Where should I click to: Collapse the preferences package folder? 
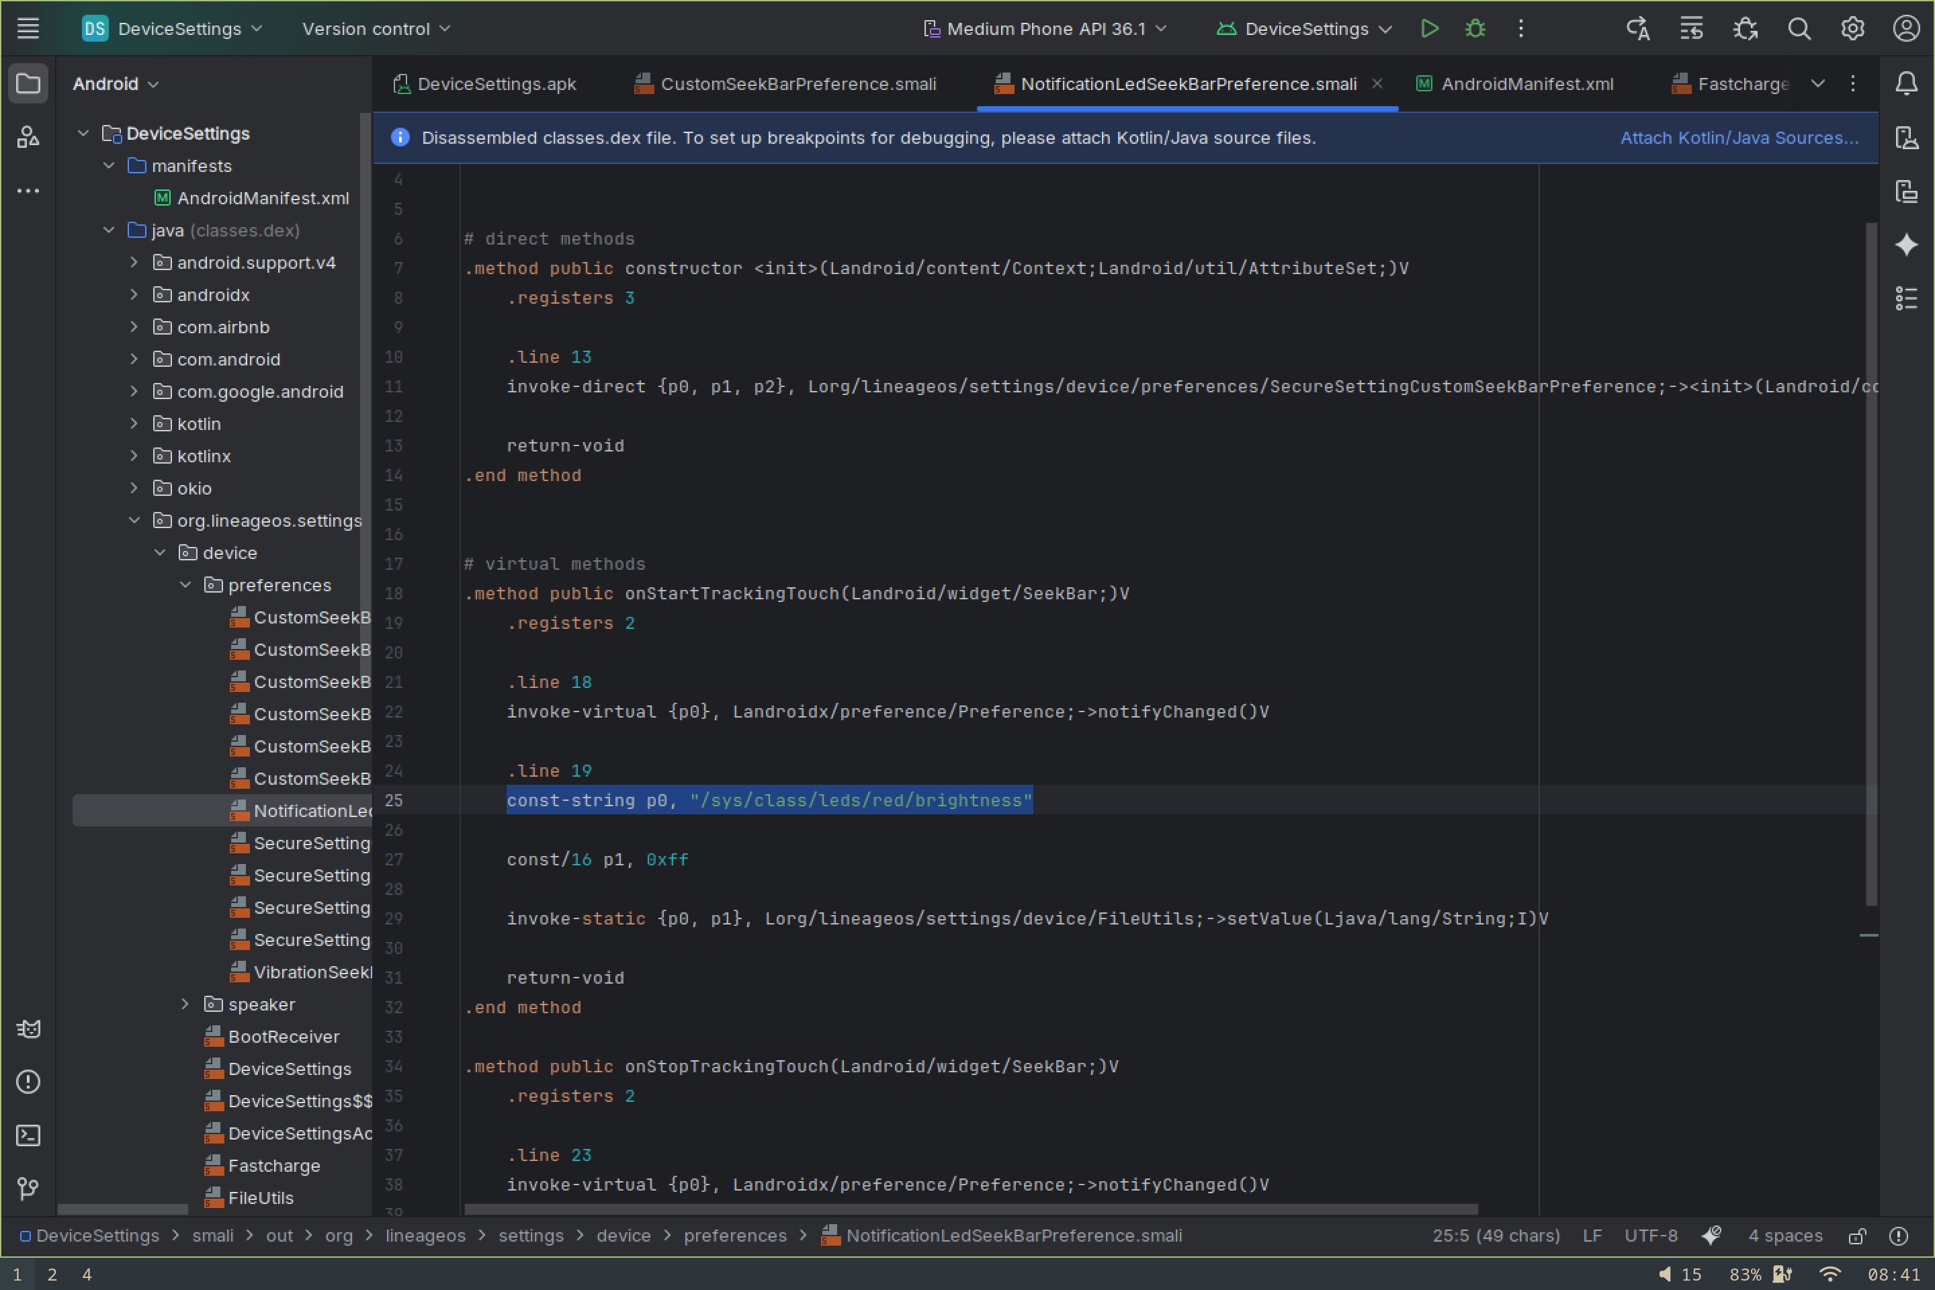[185, 585]
